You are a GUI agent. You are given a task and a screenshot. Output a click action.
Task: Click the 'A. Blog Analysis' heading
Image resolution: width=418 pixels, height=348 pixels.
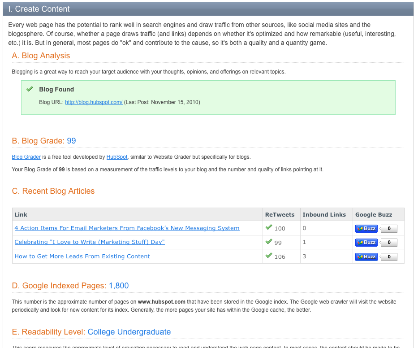click(41, 56)
